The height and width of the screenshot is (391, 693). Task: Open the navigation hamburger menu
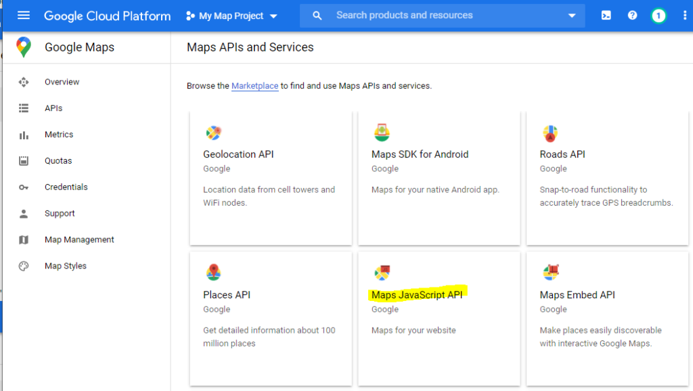23,15
